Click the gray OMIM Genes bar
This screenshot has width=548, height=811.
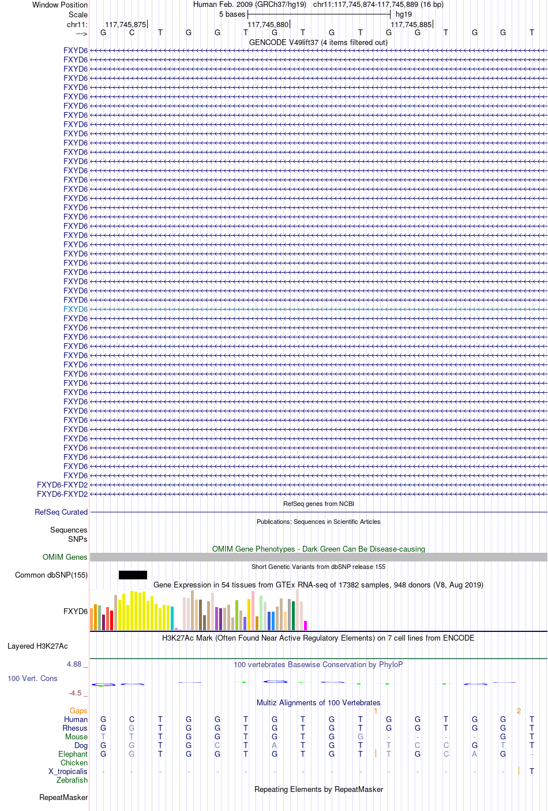[318, 557]
